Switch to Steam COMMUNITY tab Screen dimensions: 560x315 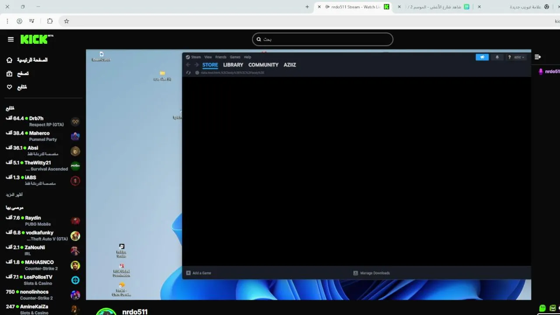[263, 65]
